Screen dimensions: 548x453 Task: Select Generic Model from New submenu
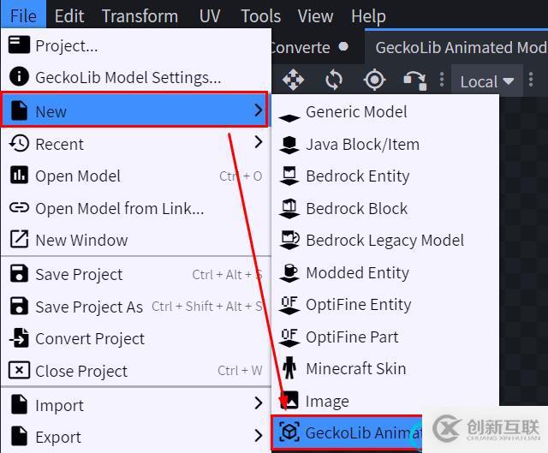[356, 112]
